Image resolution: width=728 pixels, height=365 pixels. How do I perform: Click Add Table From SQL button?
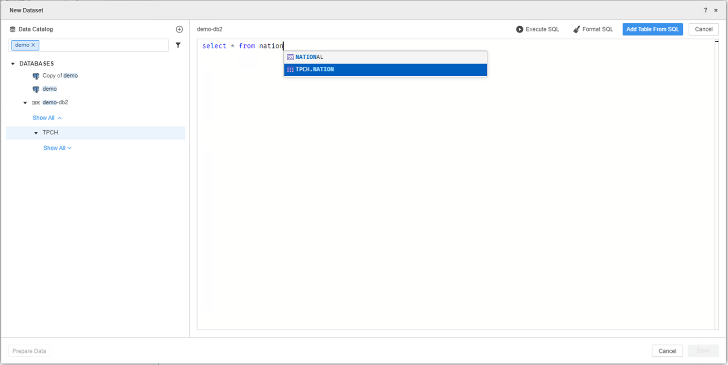coord(652,29)
